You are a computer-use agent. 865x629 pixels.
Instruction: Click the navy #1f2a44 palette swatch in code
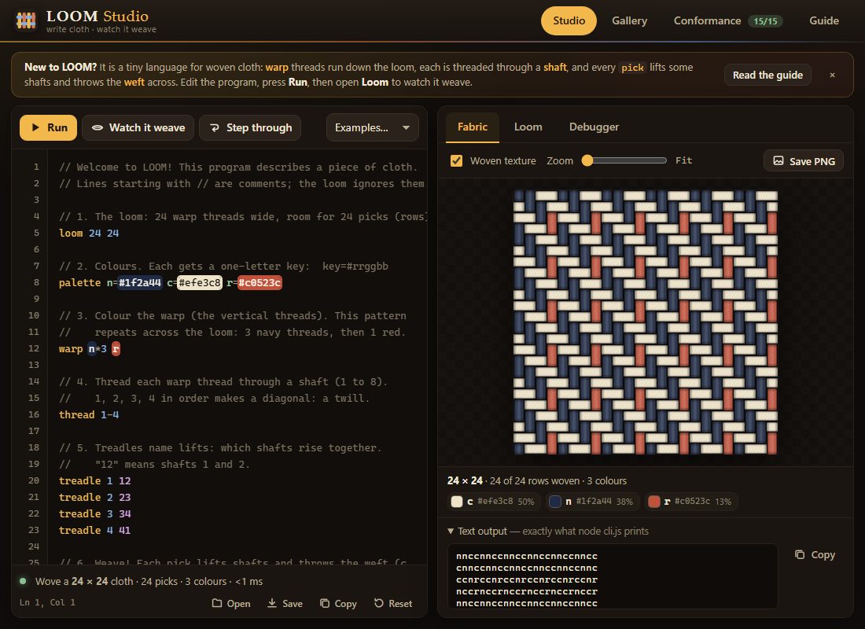click(x=140, y=282)
